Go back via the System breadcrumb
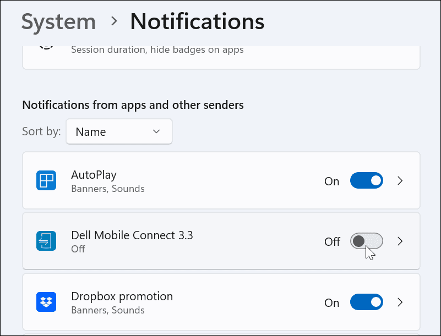441x336 pixels. 58,21
